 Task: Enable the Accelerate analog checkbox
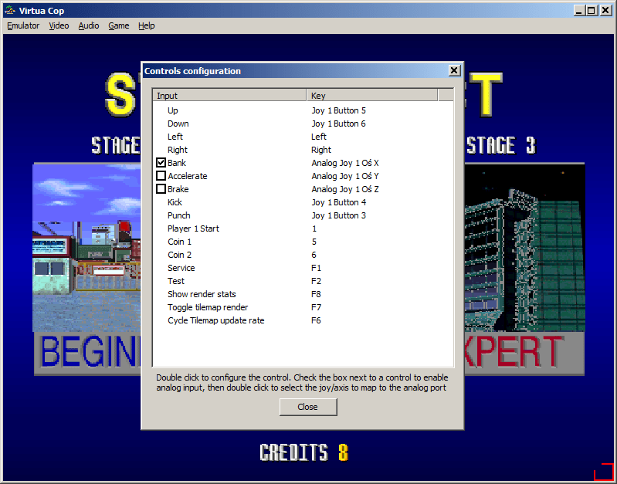pos(161,176)
